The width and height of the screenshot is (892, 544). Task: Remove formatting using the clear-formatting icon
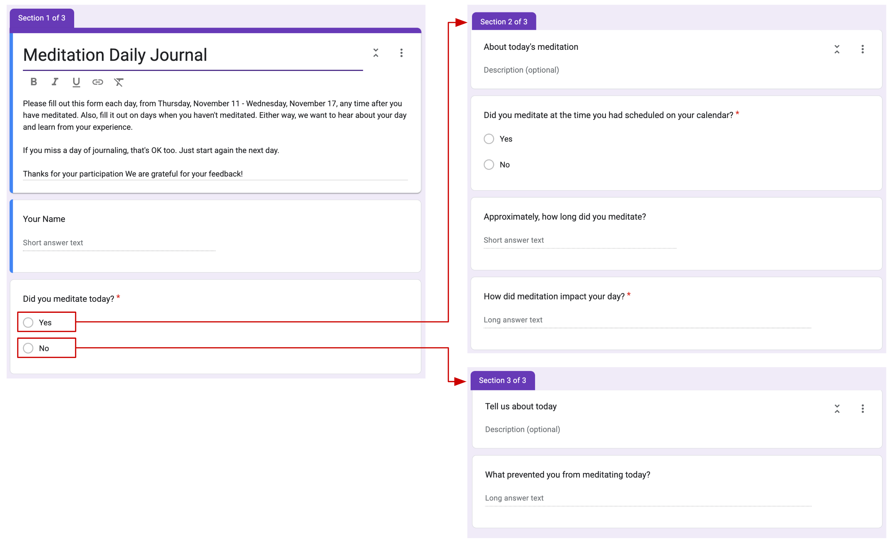(119, 82)
